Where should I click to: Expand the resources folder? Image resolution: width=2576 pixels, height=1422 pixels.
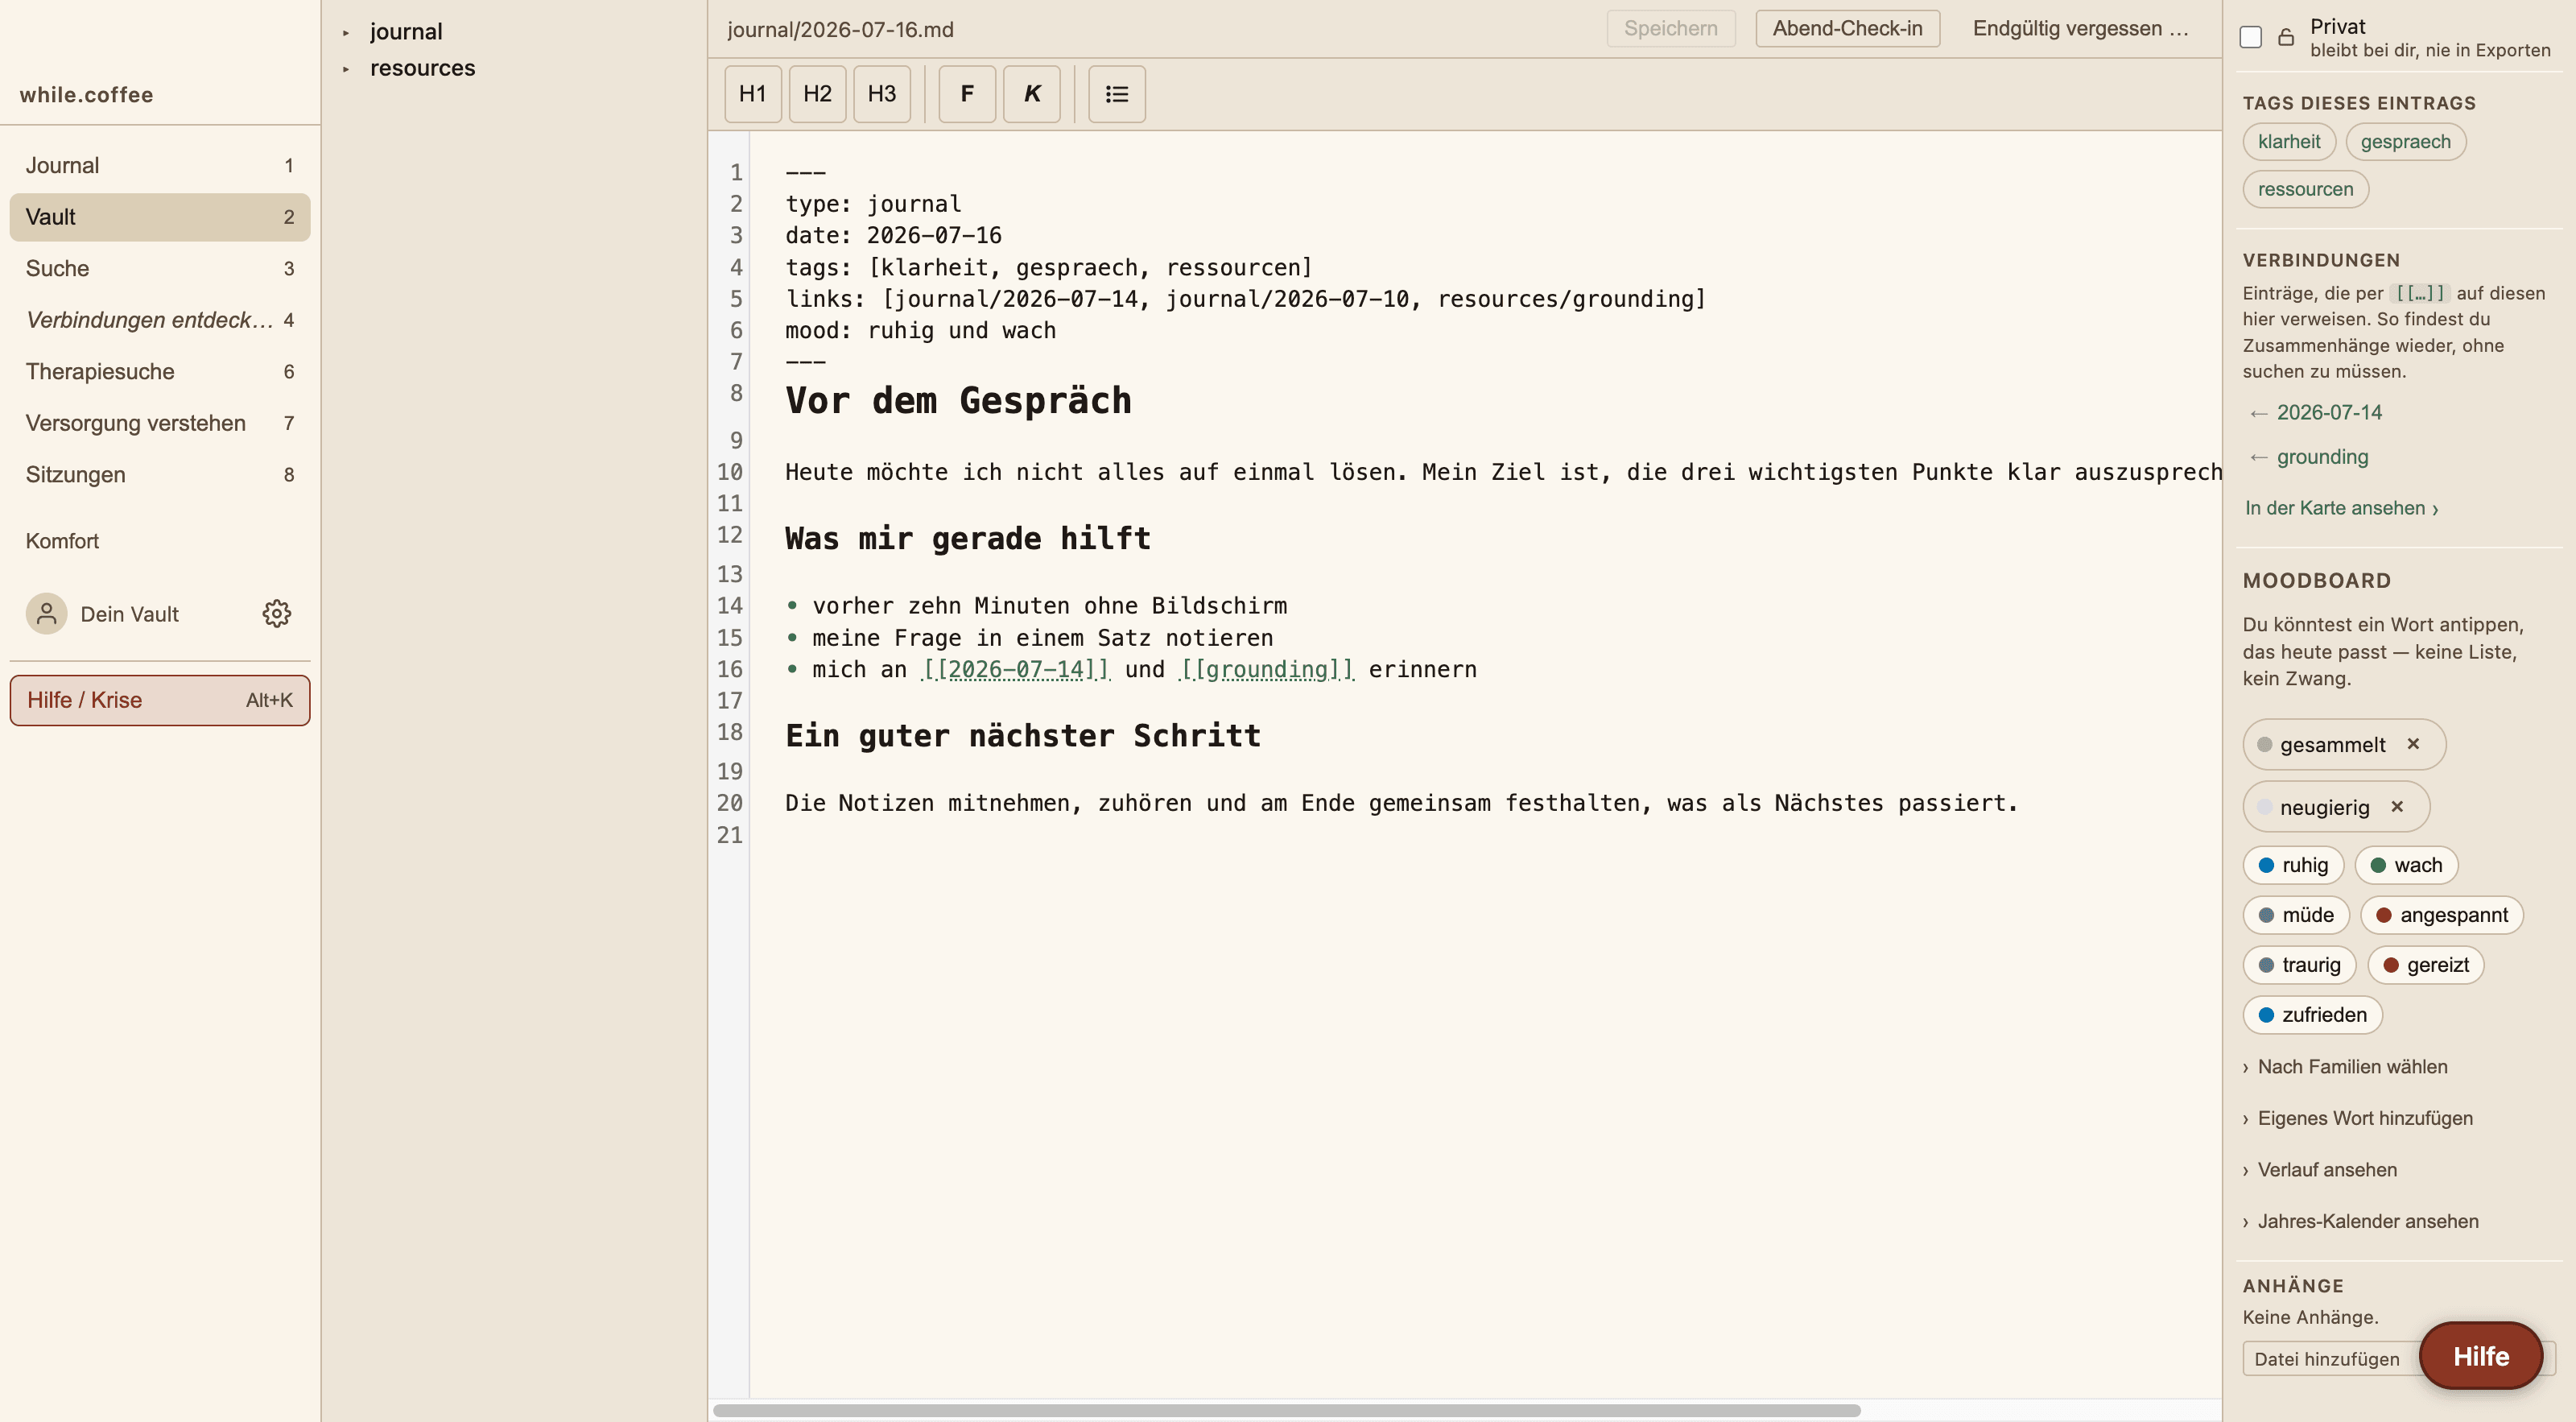(x=346, y=69)
